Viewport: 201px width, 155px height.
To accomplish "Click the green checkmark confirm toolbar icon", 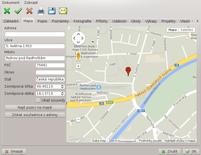I will (x=18, y=11).
